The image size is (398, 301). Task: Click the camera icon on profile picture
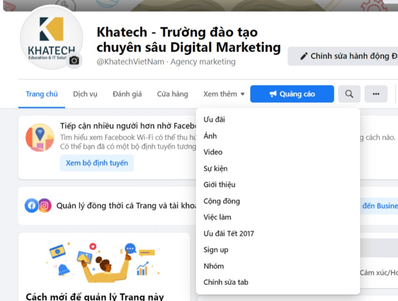coord(74,61)
